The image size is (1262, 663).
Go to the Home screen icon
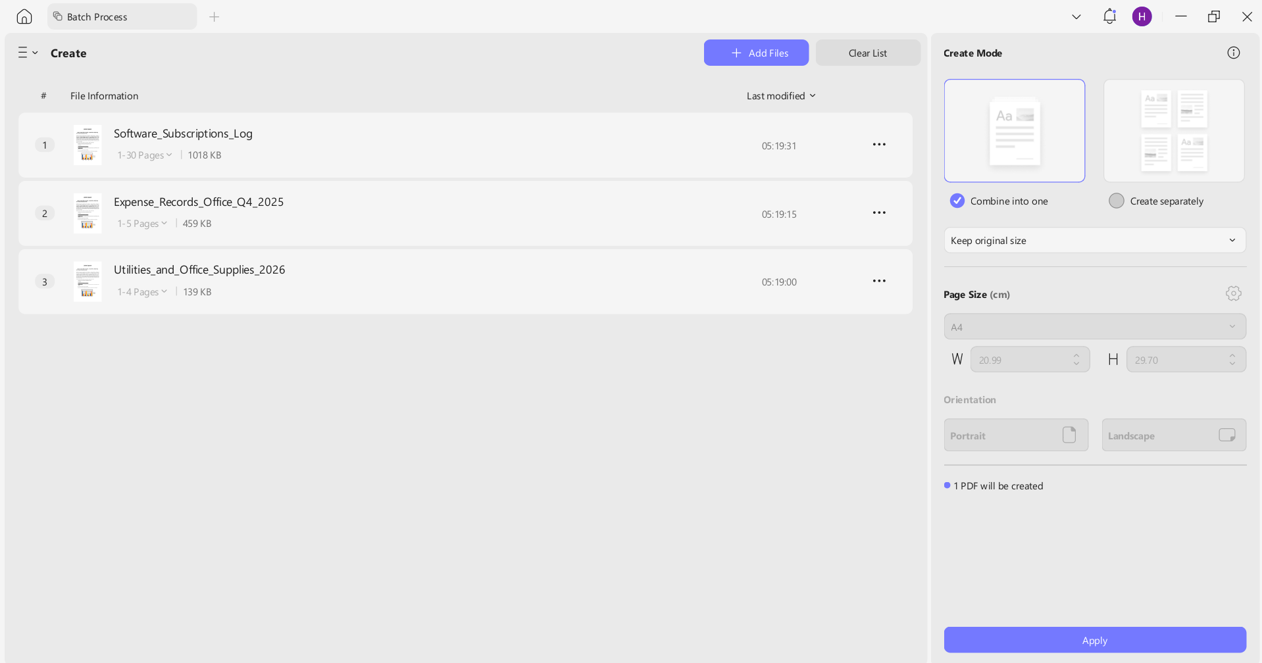pyautogui.click(x=24, y=16)
